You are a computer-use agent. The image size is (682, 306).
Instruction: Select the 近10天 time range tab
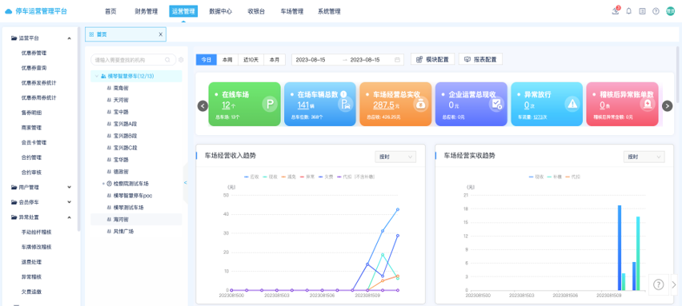point(251,60)
